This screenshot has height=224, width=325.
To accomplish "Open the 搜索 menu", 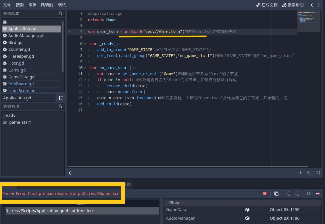I will click(20, 5).
